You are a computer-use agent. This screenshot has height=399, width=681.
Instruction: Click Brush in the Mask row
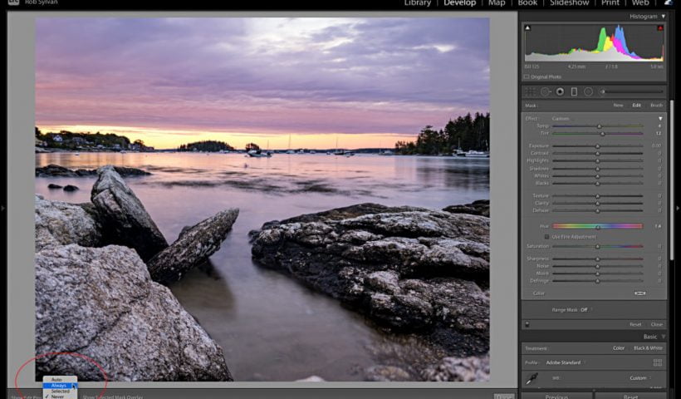coord(656,106)
